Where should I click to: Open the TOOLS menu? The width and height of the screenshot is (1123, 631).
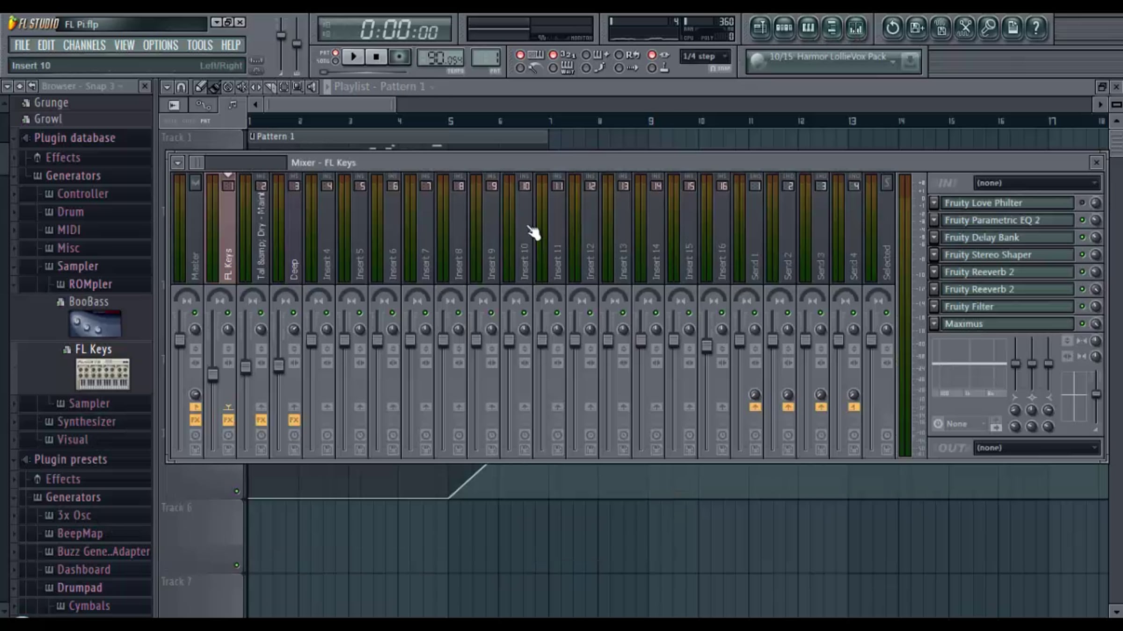pyautogui.click(x=200, y=45)
